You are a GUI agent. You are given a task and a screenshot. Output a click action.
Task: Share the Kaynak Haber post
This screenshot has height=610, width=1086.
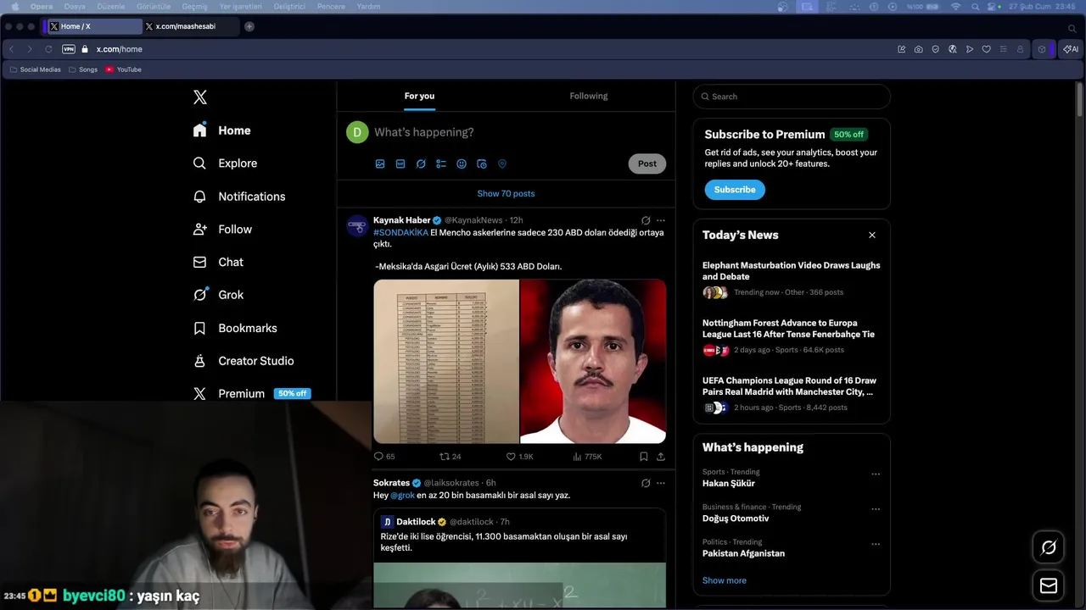(661, 457)
